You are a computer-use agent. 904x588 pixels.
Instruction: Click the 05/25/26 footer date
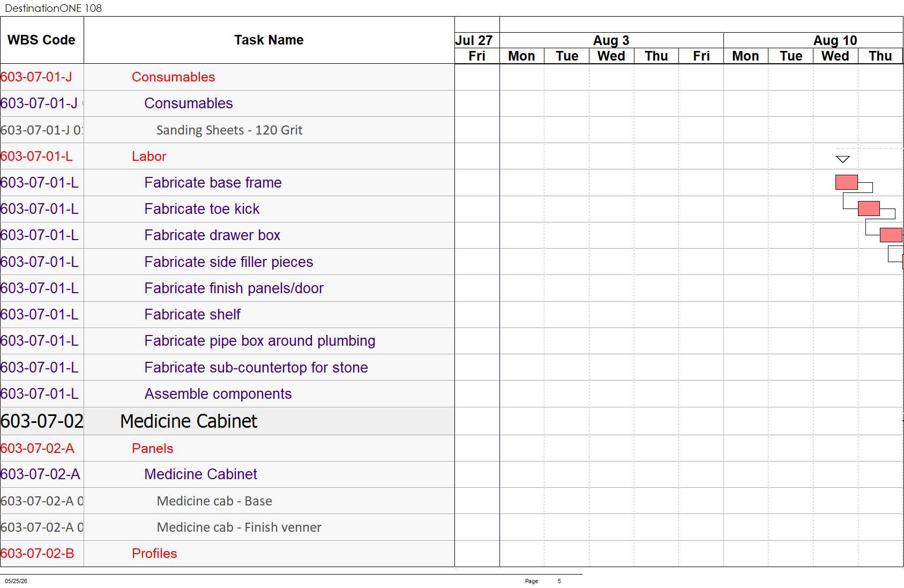[16, 581]
